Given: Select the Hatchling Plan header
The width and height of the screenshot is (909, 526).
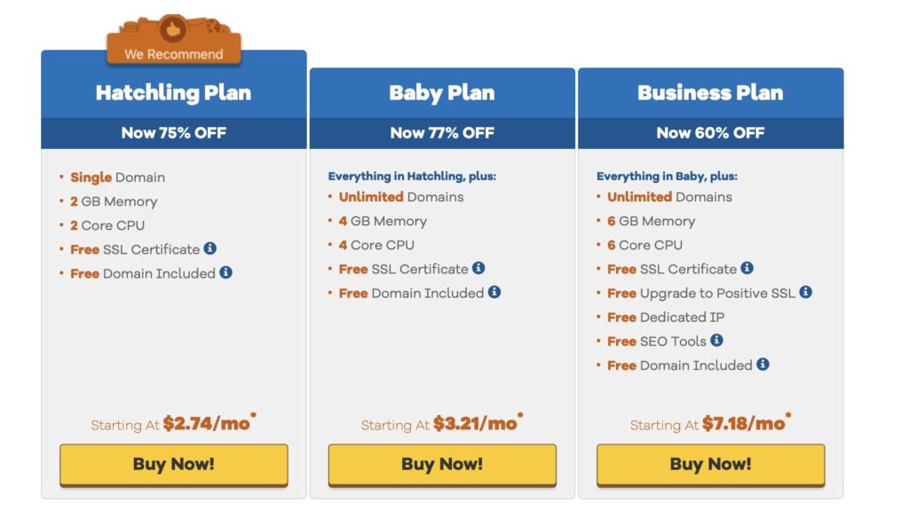Looking at the screenshot, I should click(174, 92).
